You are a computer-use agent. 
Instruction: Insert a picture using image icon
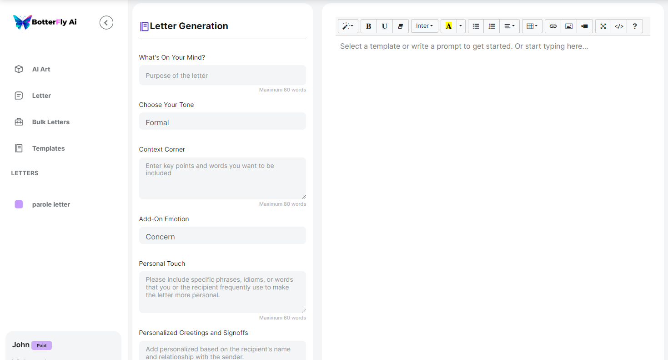point(569,26)
